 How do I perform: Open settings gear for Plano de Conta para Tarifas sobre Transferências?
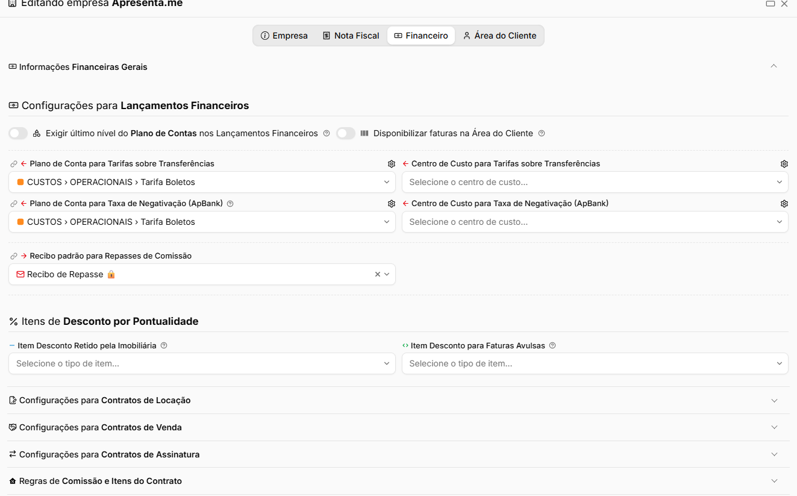coord(392,164)
